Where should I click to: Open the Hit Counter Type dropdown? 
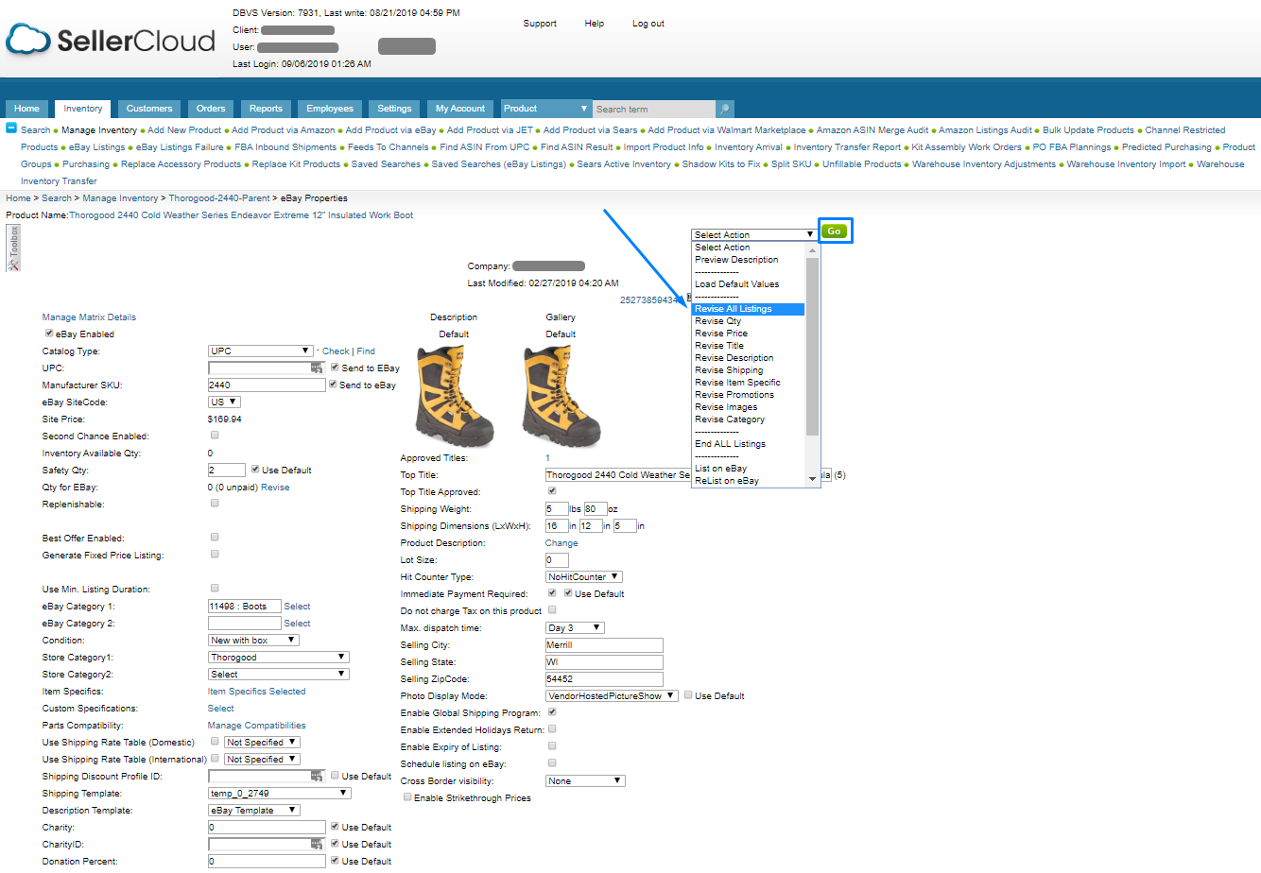[x=584, y=576]
